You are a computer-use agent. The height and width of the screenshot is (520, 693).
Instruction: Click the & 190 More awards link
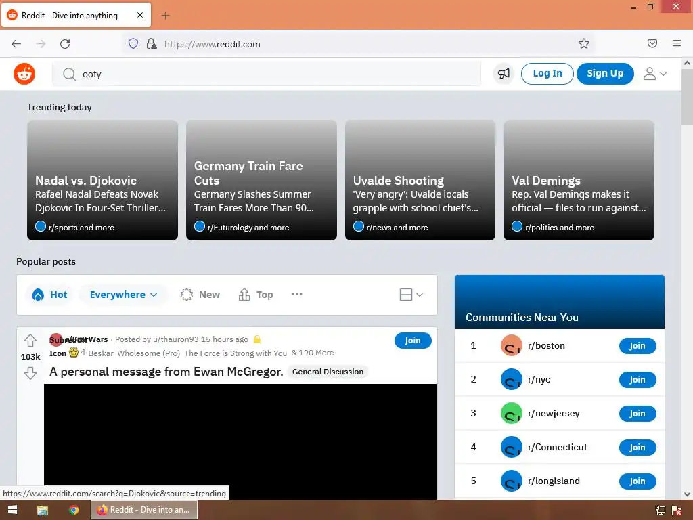[313, 353]
